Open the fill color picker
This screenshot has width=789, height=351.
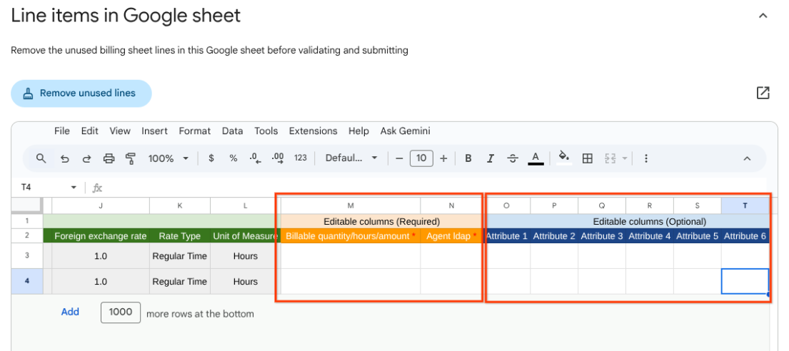pyautogui.click(x=564, y=158)
